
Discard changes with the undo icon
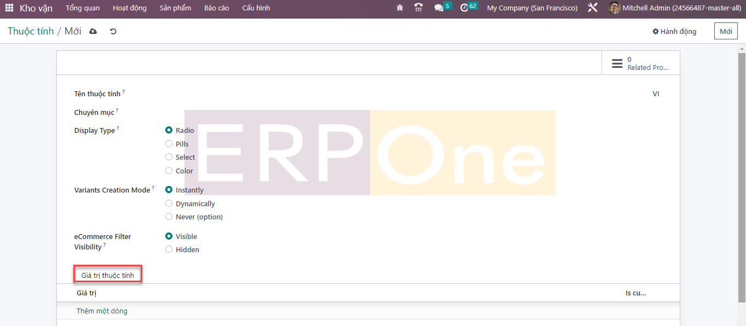(x=113, y=31)
